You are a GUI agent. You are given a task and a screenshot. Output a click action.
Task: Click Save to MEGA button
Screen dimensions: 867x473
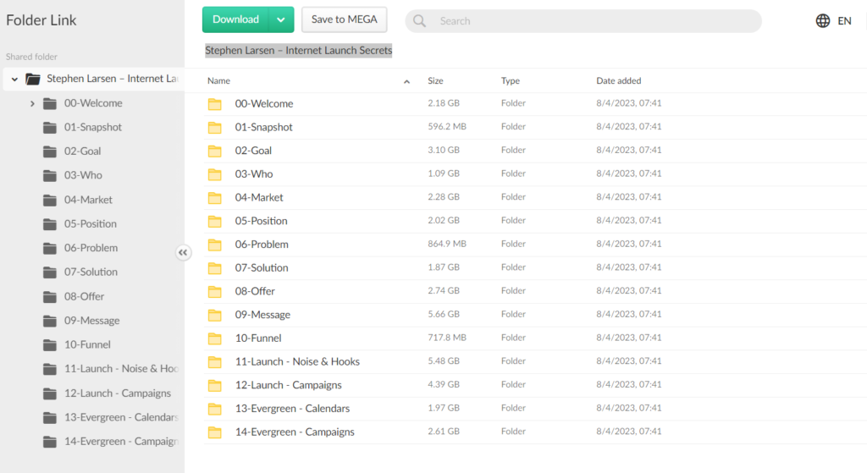(344, 19)
